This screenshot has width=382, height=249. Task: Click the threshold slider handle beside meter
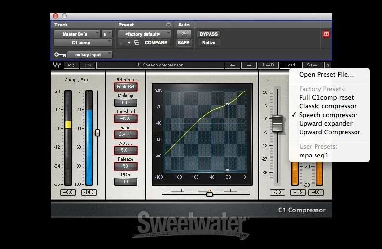point(97,133)
